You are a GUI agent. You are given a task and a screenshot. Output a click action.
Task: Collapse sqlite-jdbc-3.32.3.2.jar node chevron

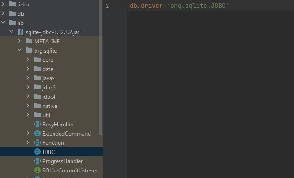pos(11,32)
